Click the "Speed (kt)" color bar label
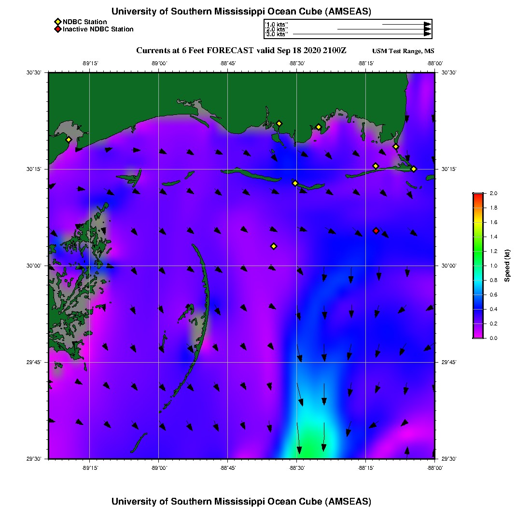 (x=507, y=266)
